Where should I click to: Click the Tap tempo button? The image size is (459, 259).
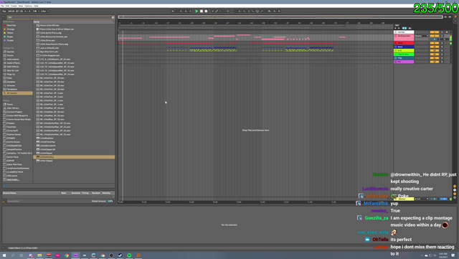[x=4, y=11]
